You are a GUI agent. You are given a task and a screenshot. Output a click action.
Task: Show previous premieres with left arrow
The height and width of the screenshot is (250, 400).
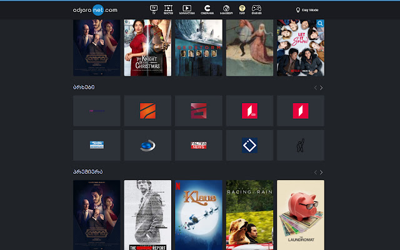coord(316,172)
